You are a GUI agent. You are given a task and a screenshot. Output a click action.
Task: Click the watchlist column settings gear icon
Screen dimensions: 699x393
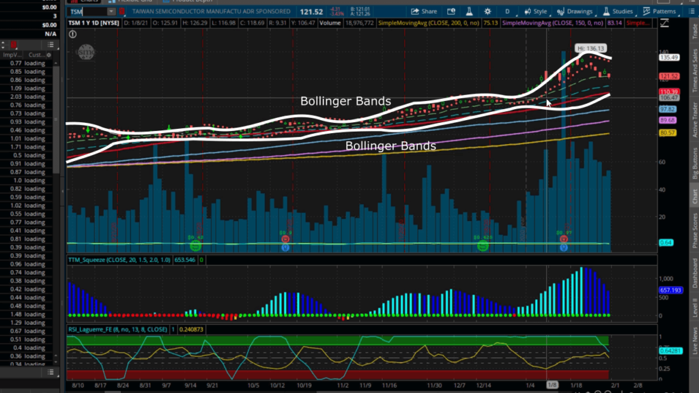pyautogui.click(x=48, y=55)
